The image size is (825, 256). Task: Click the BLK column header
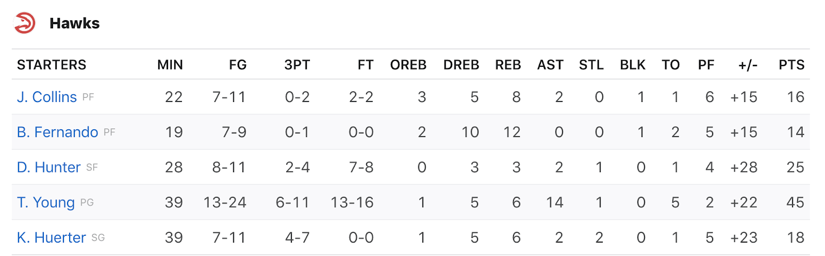pyautogui.click(x=633, y=65)
